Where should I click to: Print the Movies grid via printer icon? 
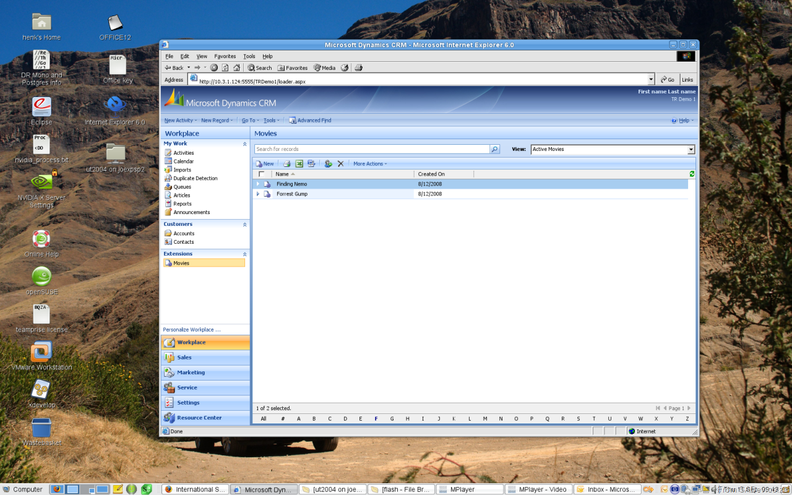(287, 164)
